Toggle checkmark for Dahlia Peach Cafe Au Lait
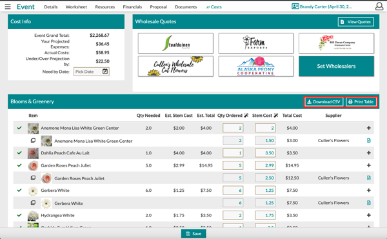The height and width of the screenshot is (239, 387). click(x=19, y=152)
